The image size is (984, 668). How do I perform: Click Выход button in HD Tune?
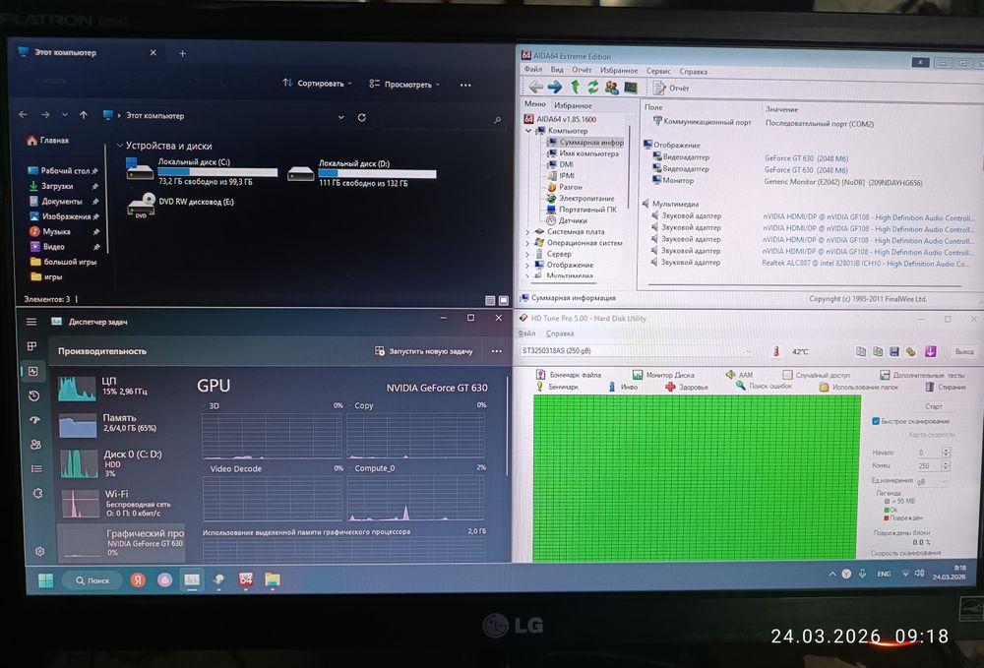(x=964, y=352)
